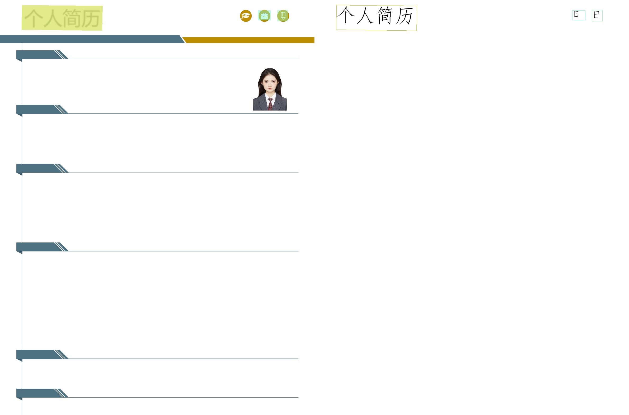Image resolution: width=629 pixels, height=415 pixels.
Task: Click the narrower green-outlined 日 box
Action: (597, 16)
